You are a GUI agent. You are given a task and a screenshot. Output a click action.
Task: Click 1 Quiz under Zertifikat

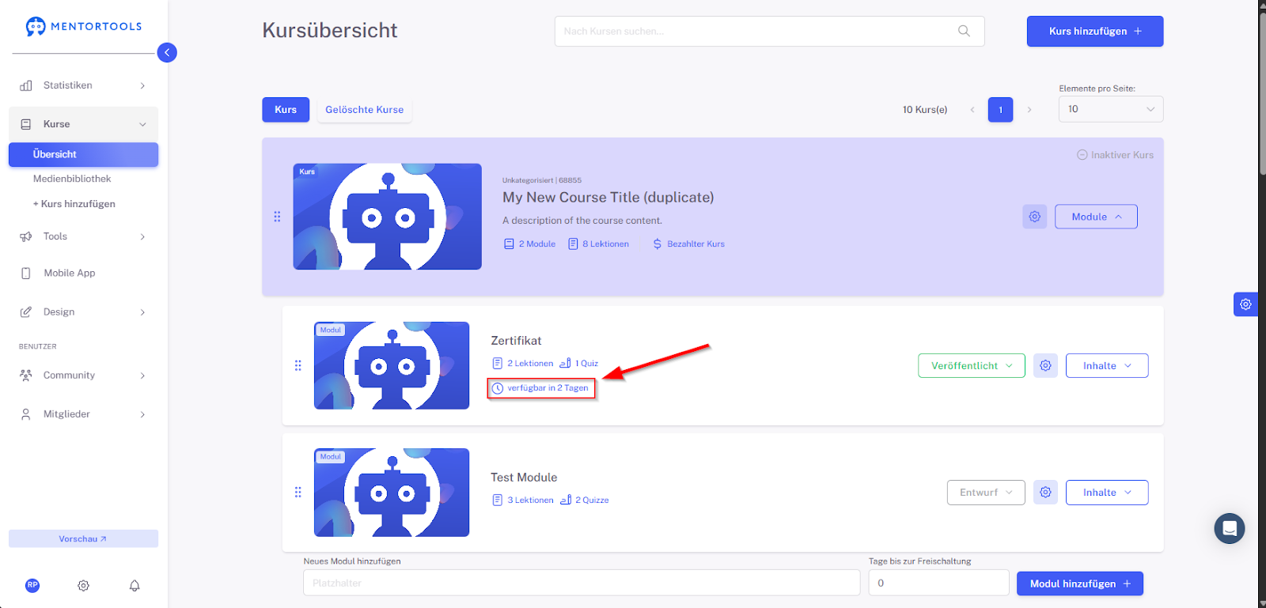click(x=579, y=364)
